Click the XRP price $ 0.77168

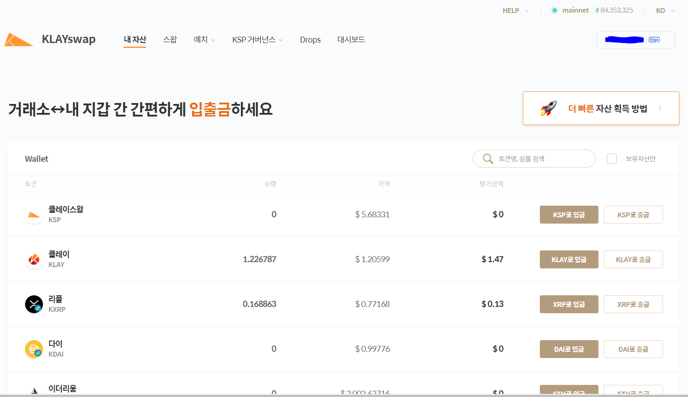[372, 304]
